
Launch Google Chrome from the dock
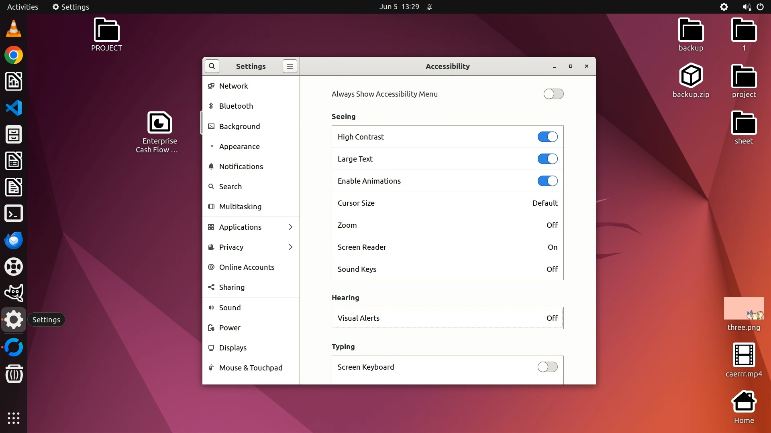(x=14, y=55)
